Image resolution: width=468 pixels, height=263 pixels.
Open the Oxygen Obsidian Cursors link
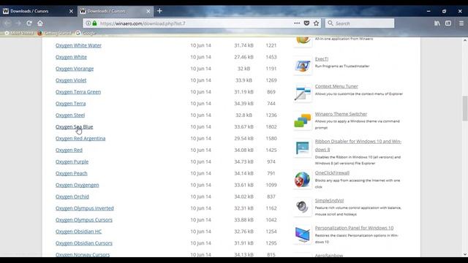pyautogui.click(x=84, y=243)
